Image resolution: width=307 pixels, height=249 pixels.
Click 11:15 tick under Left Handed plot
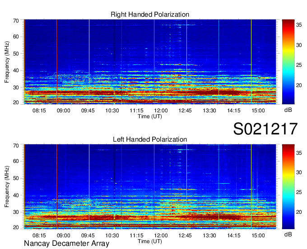136,235
